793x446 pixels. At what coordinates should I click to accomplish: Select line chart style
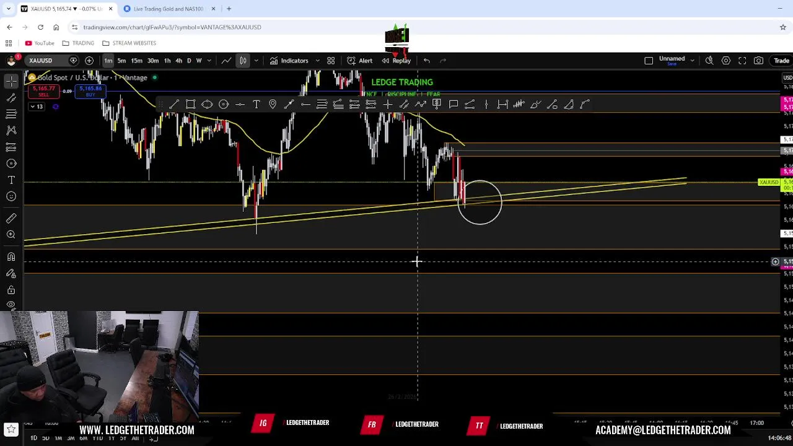[227, 61]
